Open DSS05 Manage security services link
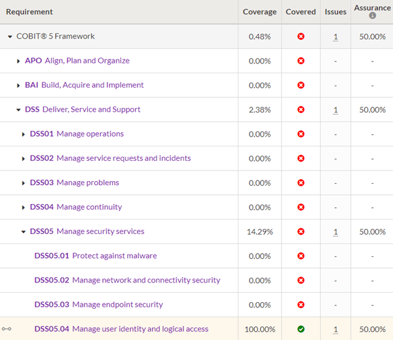 coord(87,231)
